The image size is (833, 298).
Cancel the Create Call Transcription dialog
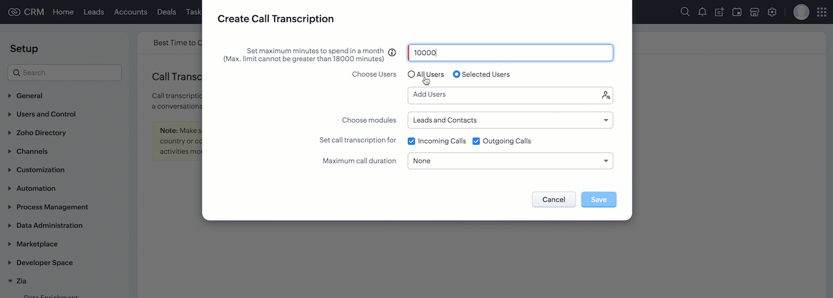click(554, 200)
